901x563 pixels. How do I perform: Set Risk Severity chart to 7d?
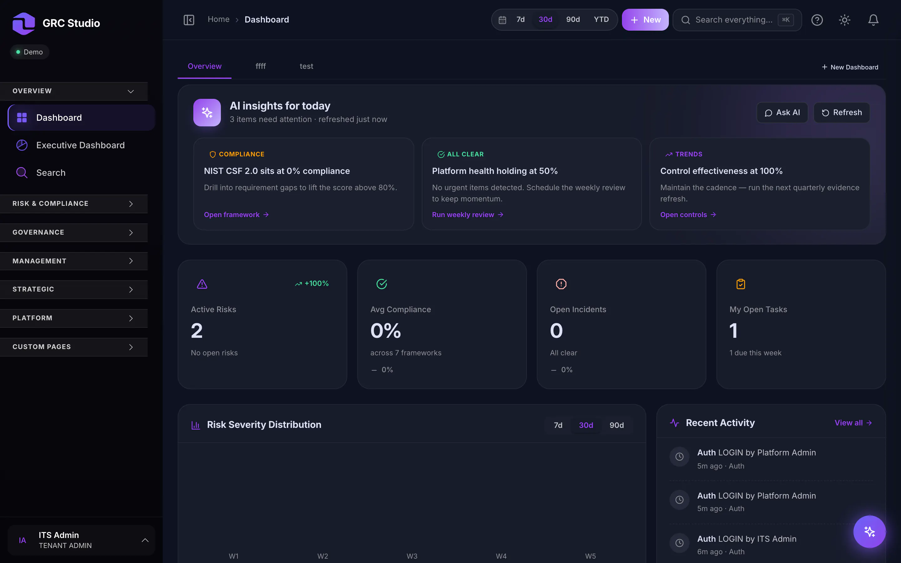point(558,425)
